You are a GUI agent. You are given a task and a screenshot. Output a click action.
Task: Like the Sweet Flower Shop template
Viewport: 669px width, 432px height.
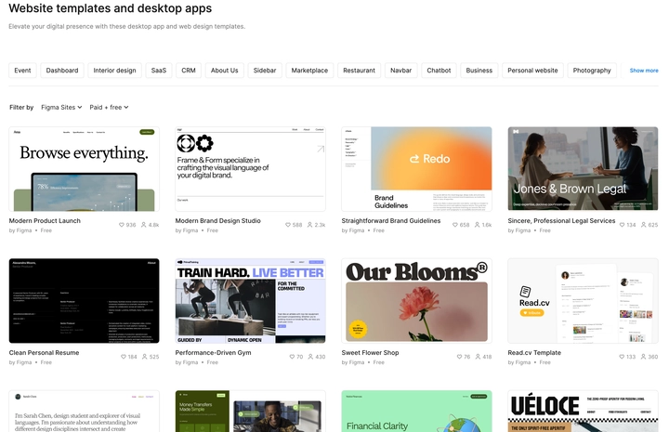tap(460, 357)
